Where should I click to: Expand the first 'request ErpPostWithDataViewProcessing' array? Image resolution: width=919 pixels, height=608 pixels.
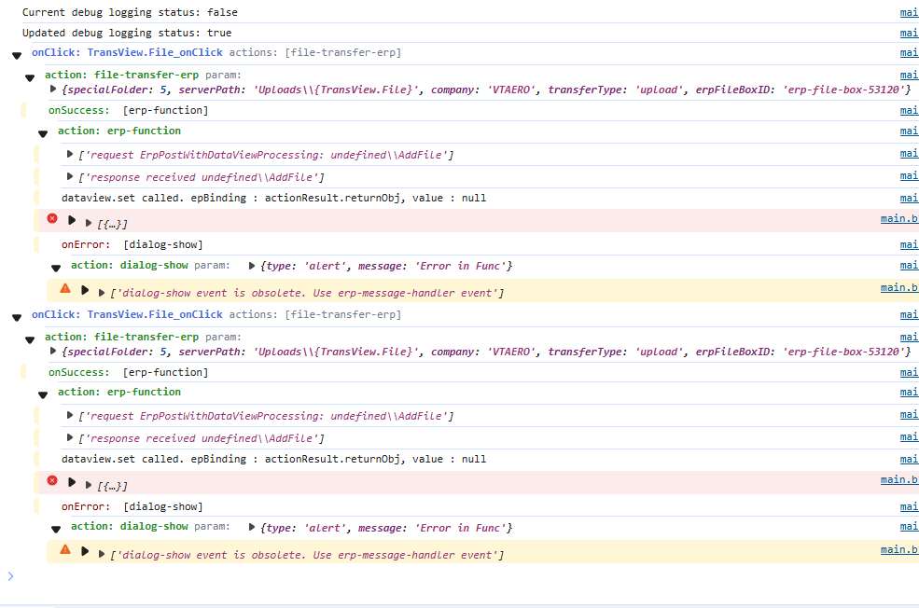70,154
